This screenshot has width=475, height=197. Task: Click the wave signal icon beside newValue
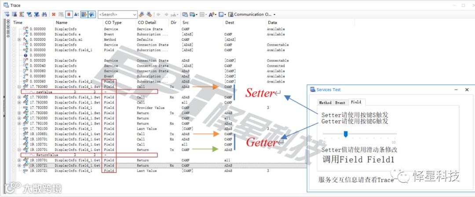pos(33,91)
